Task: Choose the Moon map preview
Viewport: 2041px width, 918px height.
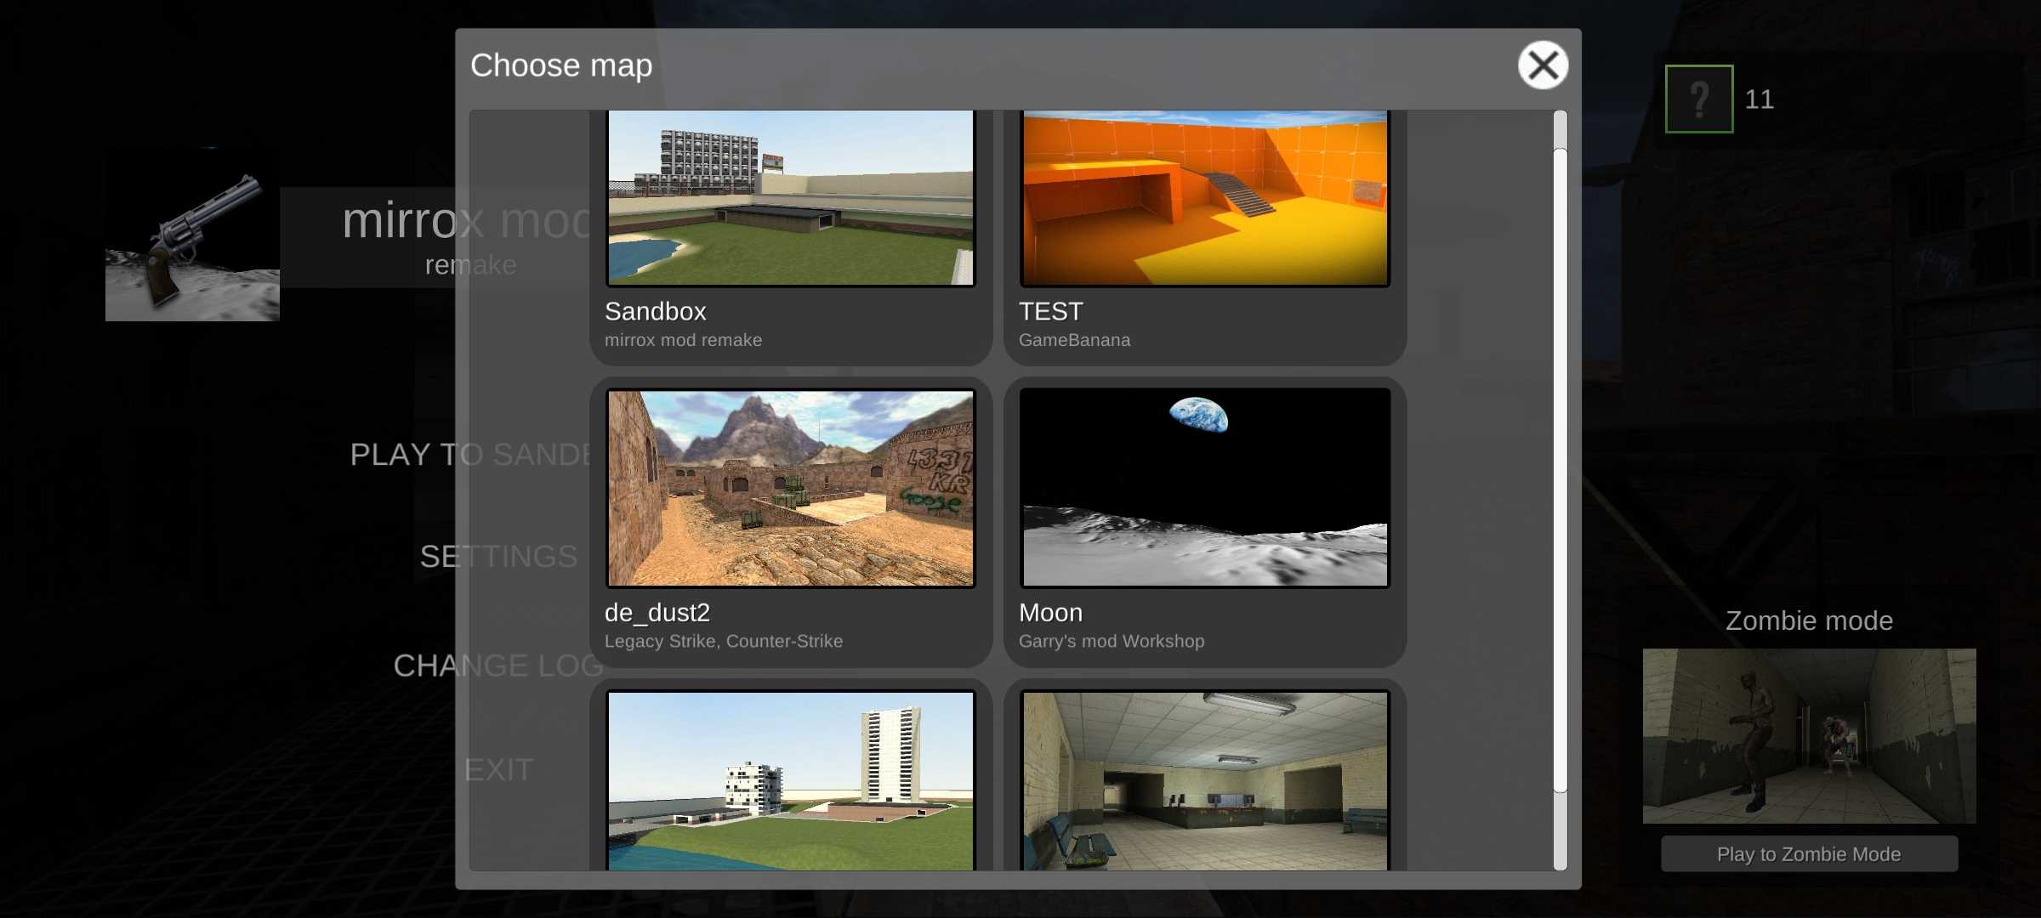Action: click(x=1204, y=488)
